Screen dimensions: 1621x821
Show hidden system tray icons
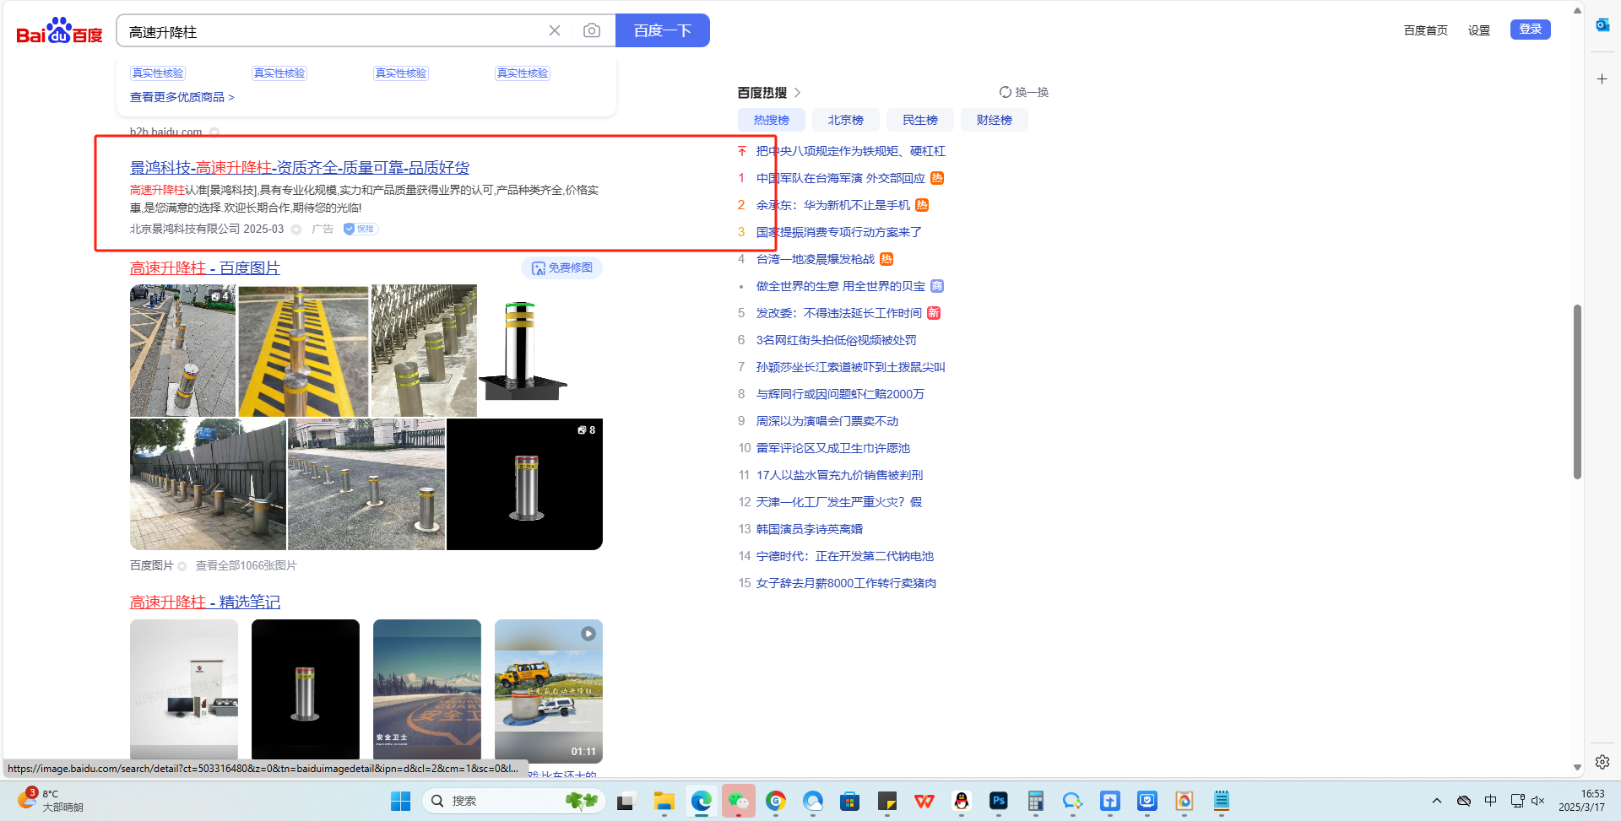coord(1437,801)
